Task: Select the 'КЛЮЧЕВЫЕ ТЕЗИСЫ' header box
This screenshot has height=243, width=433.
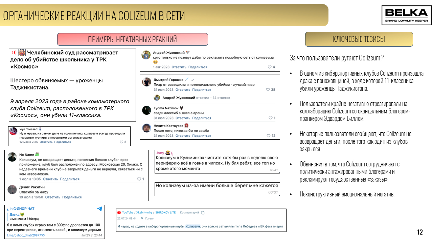Action: [x=359, y=39]
